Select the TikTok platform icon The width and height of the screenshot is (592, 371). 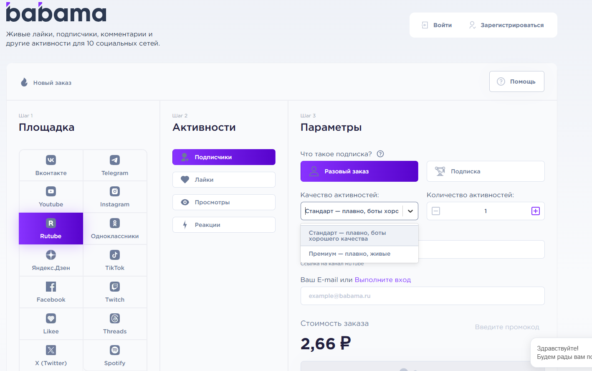tap(115, 255)
